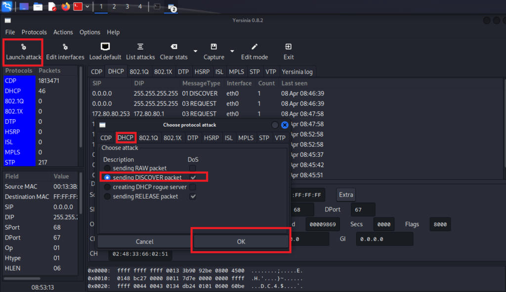Toggle DoS checkbox for DHCP rogue server

[x=193, y=187]
